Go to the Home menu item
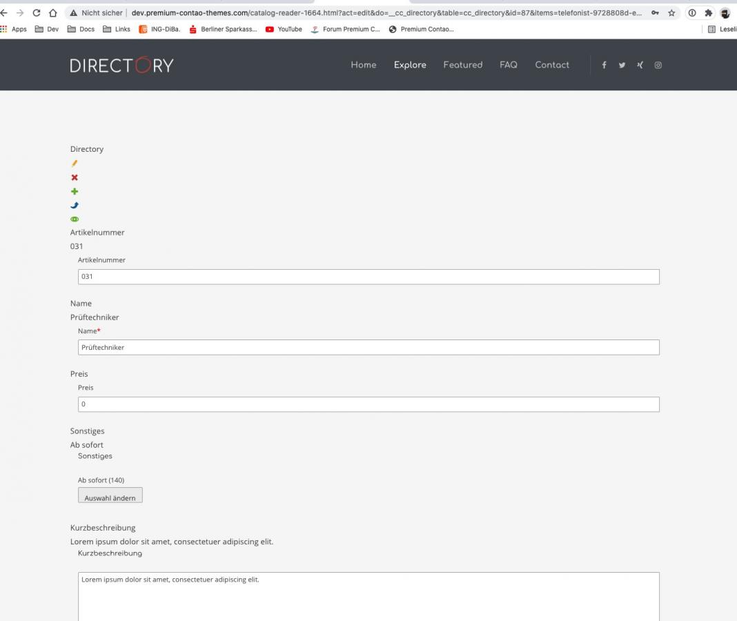The width and height of the screenshot is (737, 621). 363,65
